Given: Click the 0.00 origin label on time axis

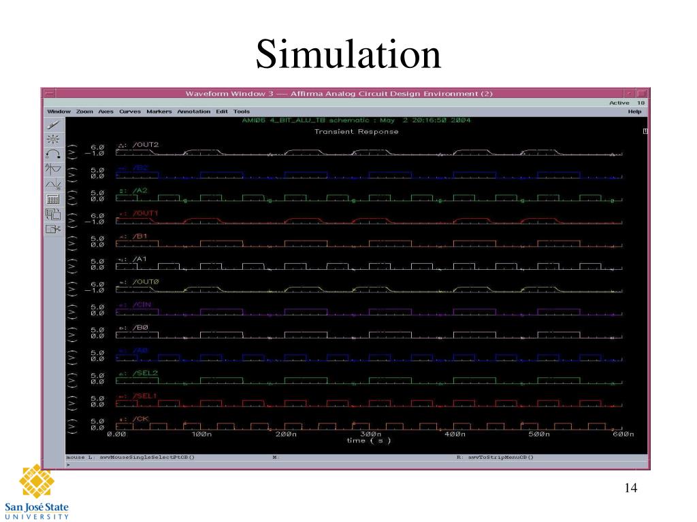Looking at the screenshot, I should pyautogui.click(x=116, y=434).
